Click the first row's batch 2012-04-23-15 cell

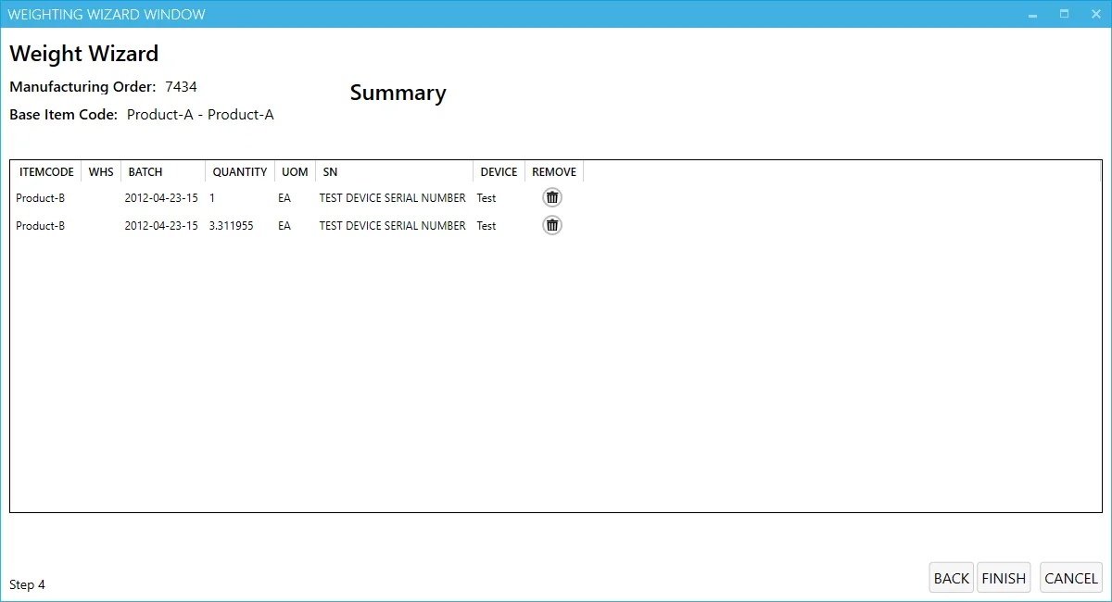pyautogui.click(x=161, y=198)
